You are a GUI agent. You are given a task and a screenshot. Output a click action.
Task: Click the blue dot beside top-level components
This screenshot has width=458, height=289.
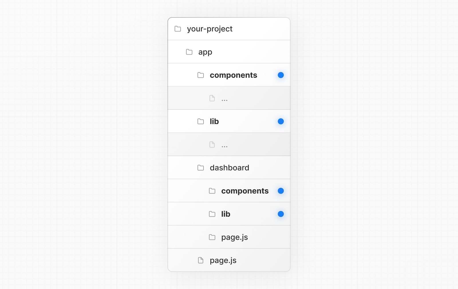click(281, 75)
